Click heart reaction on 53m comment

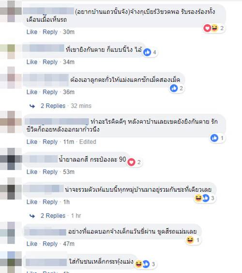coord(131,162)
